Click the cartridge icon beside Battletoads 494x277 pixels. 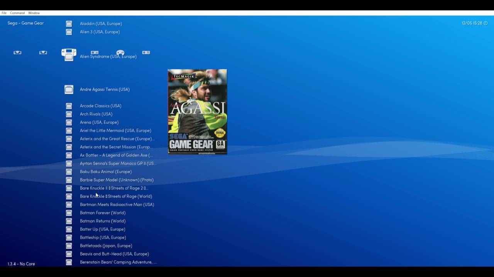click(x=69, y=245)
